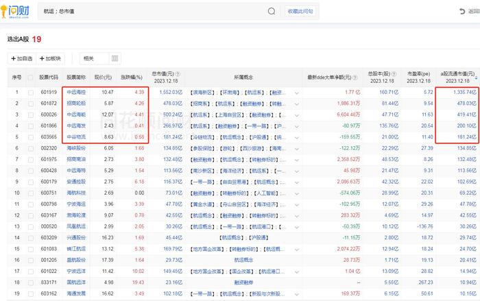Image resolution: width=480 pixels, height=301 pixels.
Task: Click concept tag 【冷链物流】
Action: [203, 137]
